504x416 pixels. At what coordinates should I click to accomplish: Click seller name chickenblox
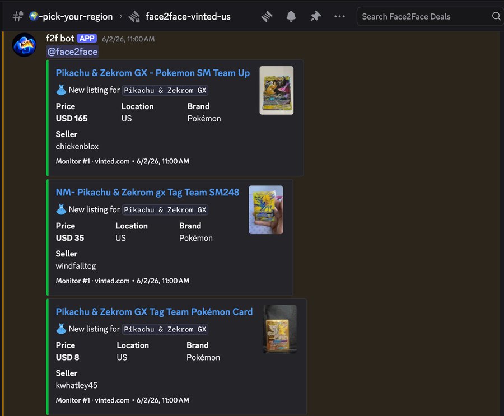pos(77,147)
